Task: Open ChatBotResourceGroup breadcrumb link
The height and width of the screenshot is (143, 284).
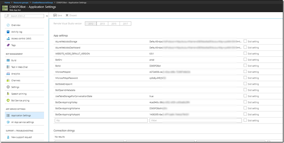Action: pos(42,2)
